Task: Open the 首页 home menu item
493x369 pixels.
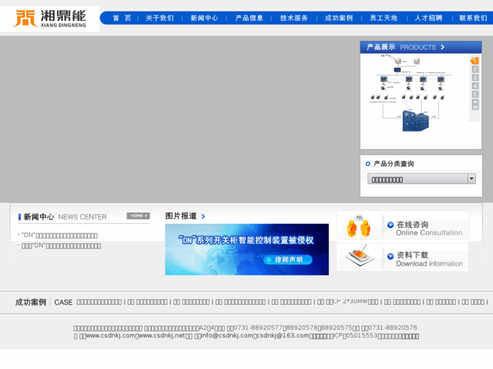Action: 122,18
